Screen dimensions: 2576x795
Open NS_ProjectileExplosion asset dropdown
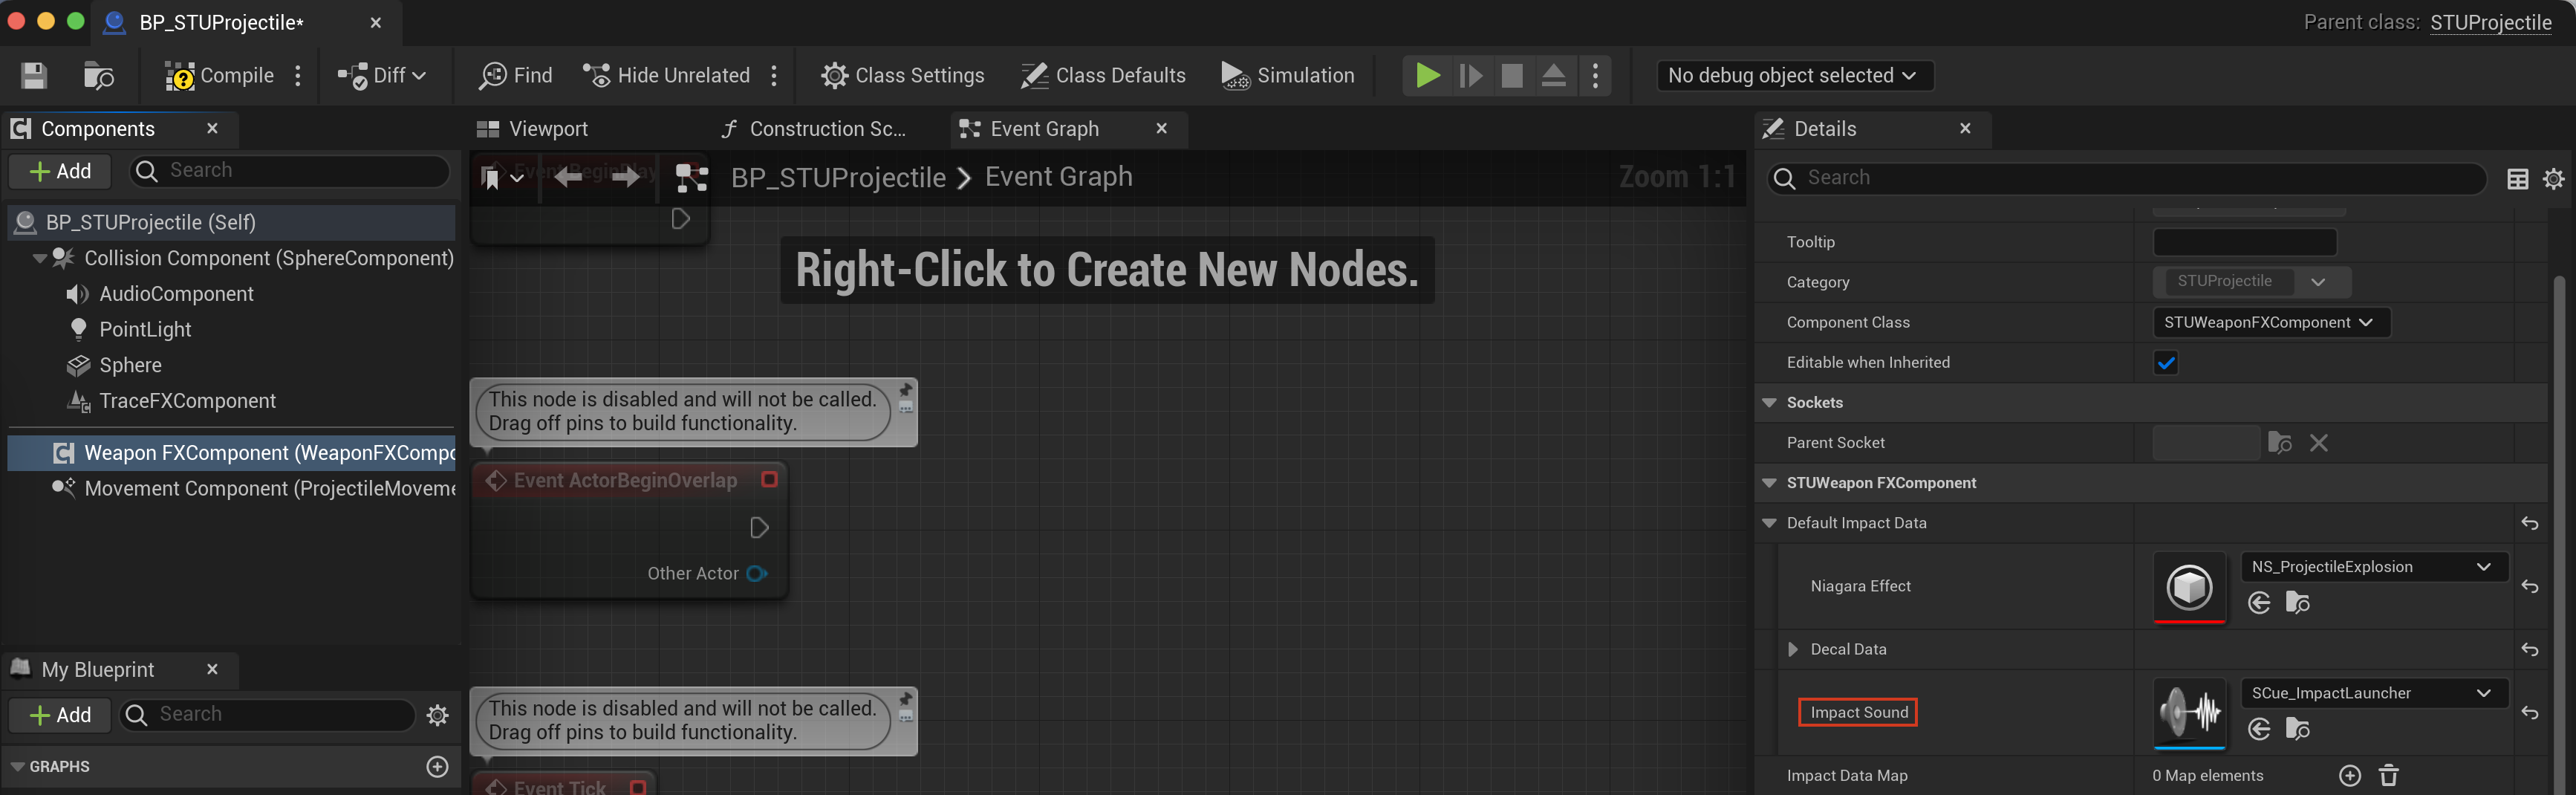point(2373,567)
